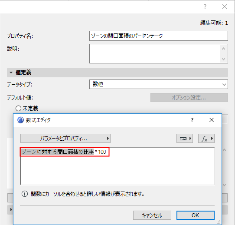Click the オプション設定 button
235x225 pixels.
(189, 98)
